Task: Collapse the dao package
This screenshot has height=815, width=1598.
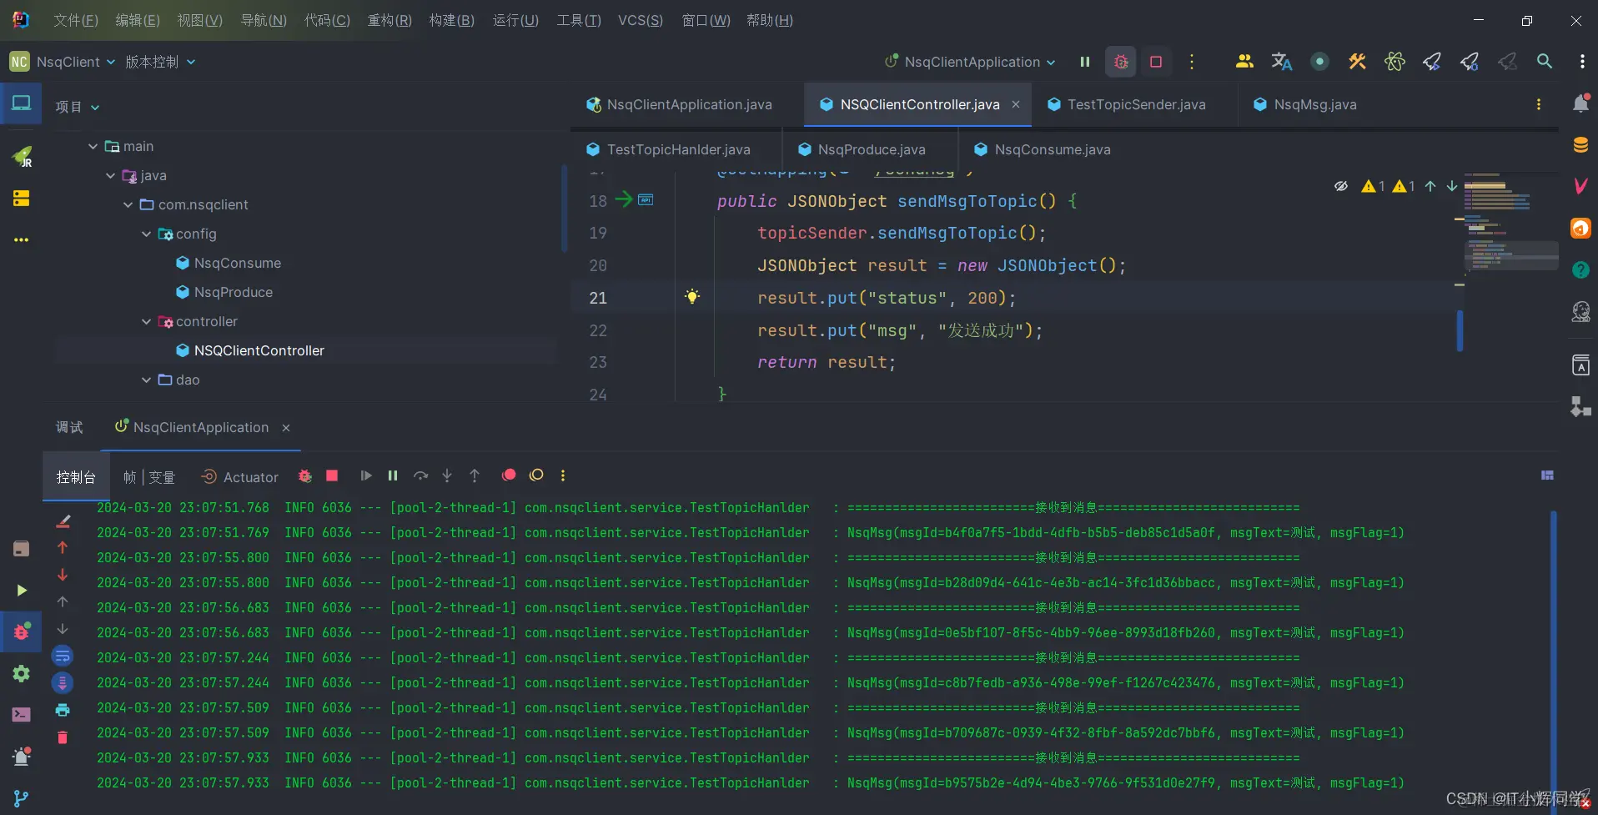Action: coord(146,380)
